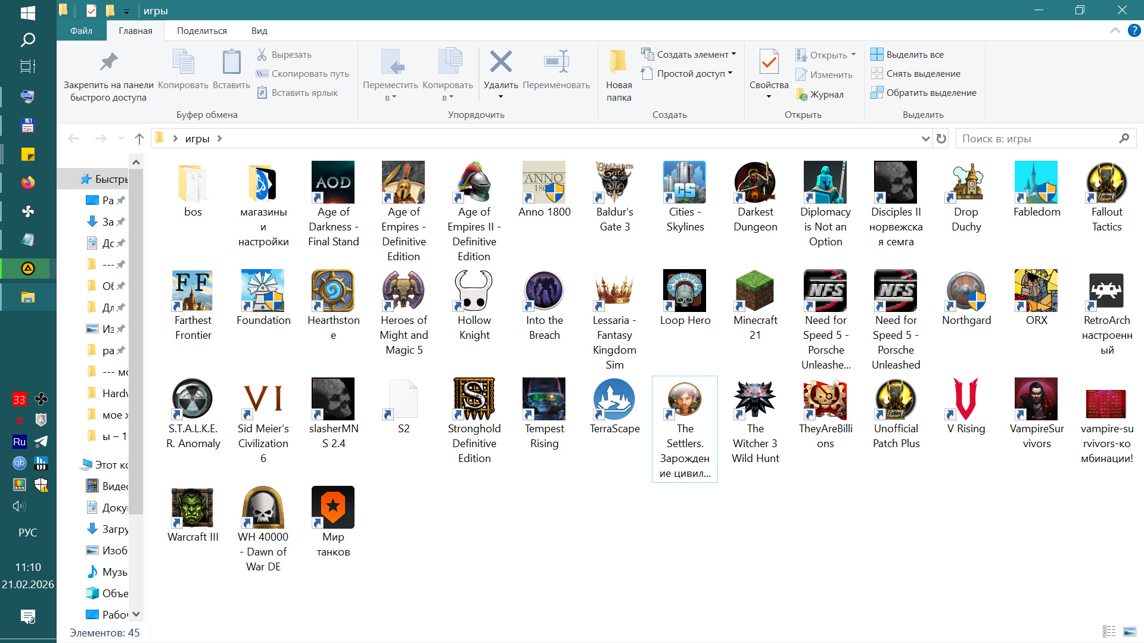
Task: Open the Файл menu tab
Action: 81,31
